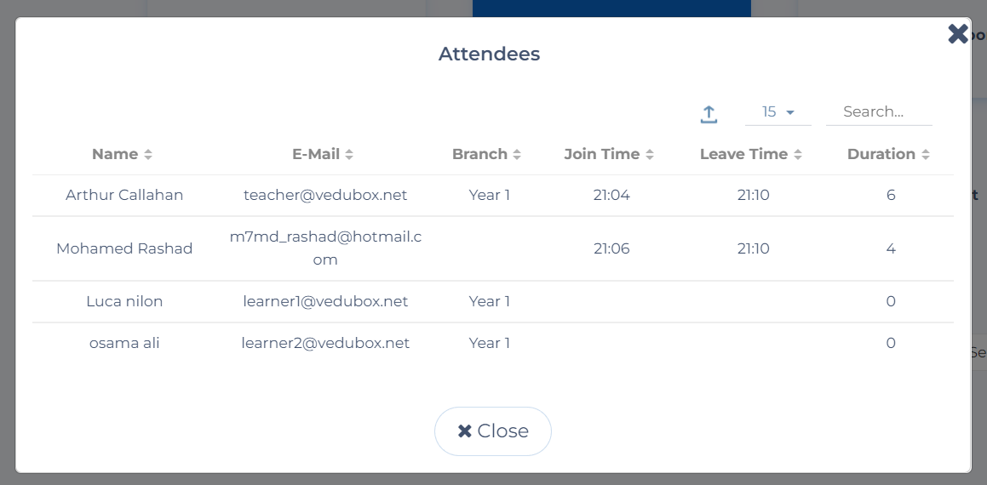
Task: Sort table by Duration header text
Action: click(881, 154)
